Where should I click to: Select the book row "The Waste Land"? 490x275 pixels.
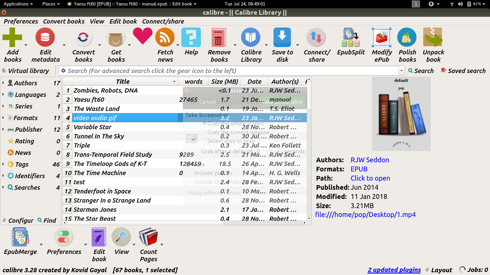coord(185,109)
